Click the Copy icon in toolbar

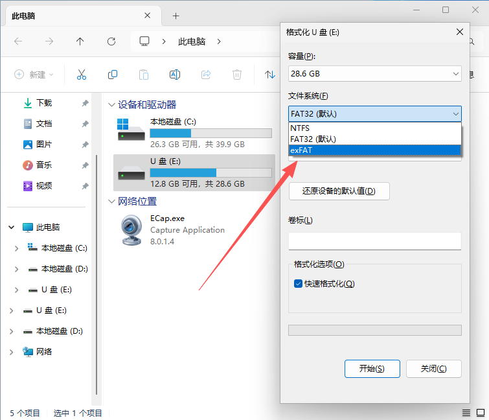tap(113, 75)
